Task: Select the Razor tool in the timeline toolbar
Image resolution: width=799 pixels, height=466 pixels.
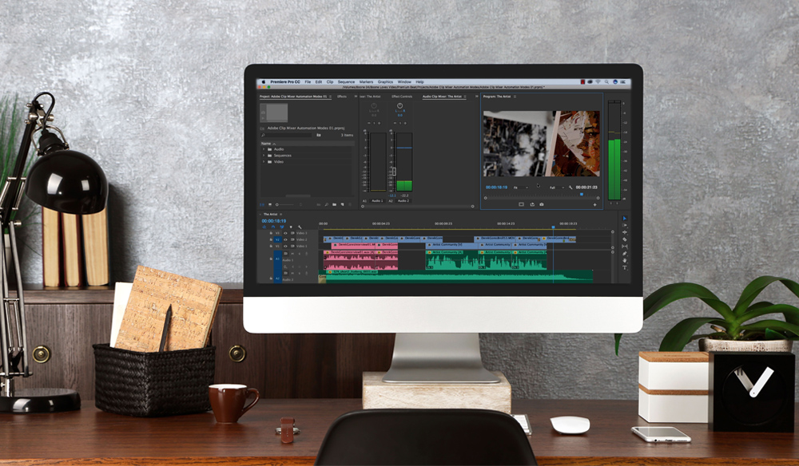Action: (x=625, y=239)
